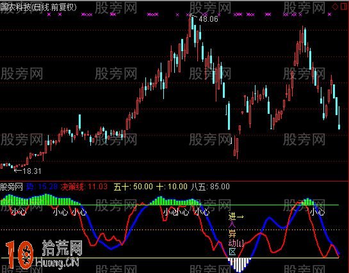349x273 pixels.
Task: Click the 进→ signal marker
Action: [236, 216]
